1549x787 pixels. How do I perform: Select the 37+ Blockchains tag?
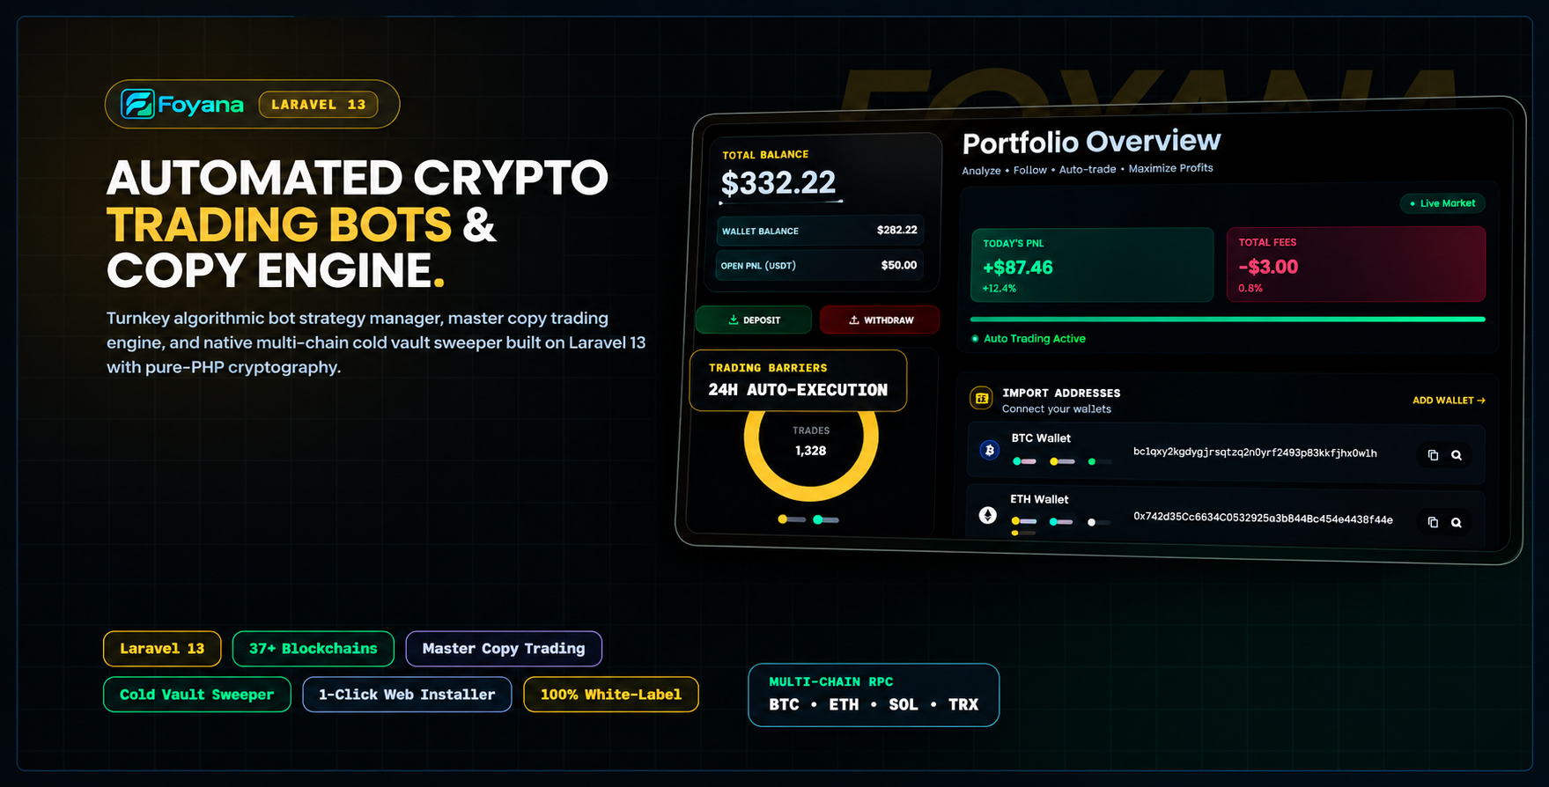point(313,649)
